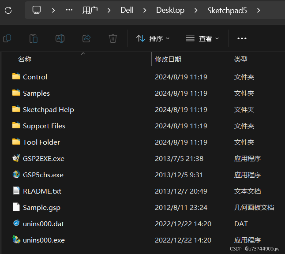Click the refresh icon
285x254 pixels.
point(8,10)
